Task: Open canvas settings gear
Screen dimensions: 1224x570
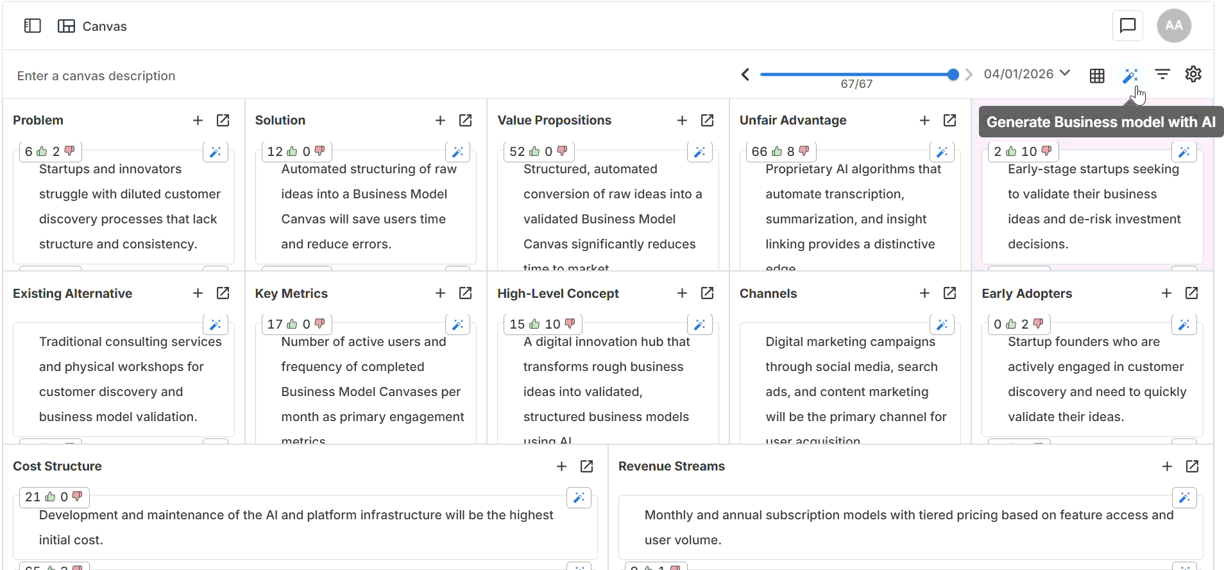Action: pos(1193,74)
